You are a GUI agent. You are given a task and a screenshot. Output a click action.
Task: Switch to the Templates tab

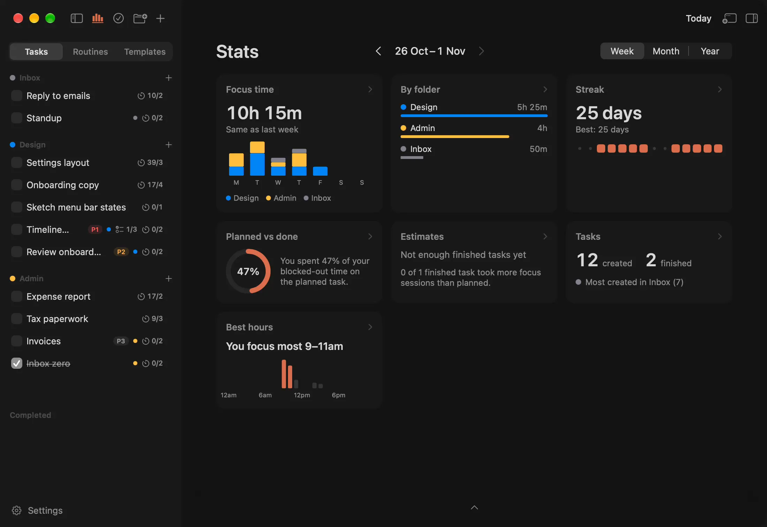click(x=145, y=52)
